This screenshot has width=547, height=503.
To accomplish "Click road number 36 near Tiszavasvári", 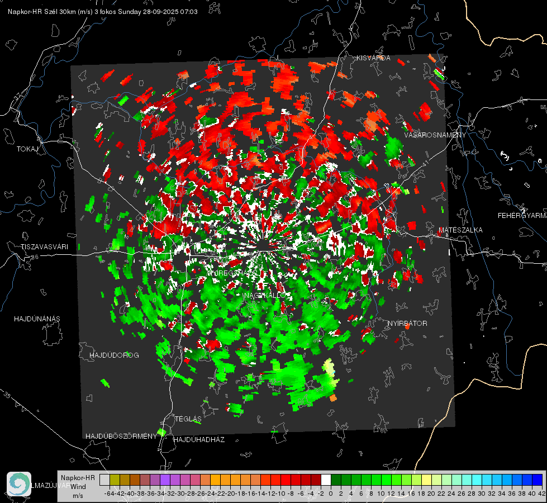I will 35,257.
